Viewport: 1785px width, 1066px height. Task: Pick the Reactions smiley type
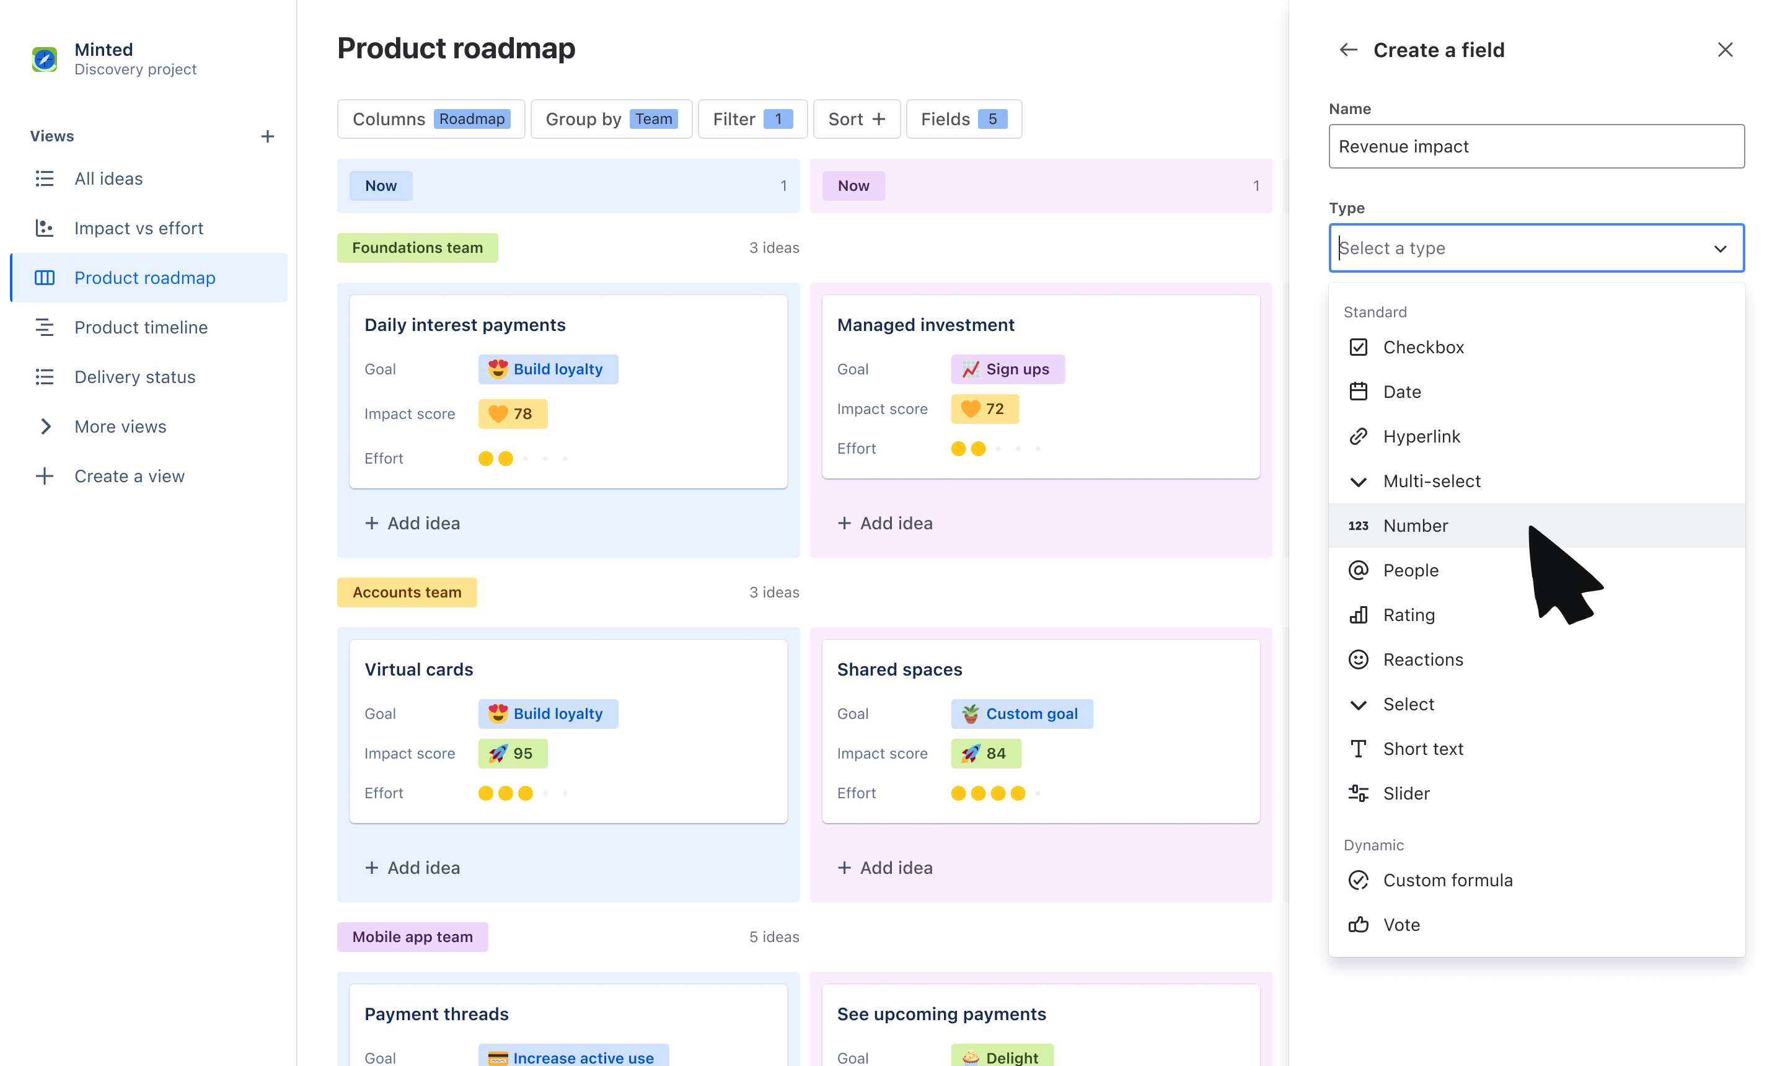1422,659
